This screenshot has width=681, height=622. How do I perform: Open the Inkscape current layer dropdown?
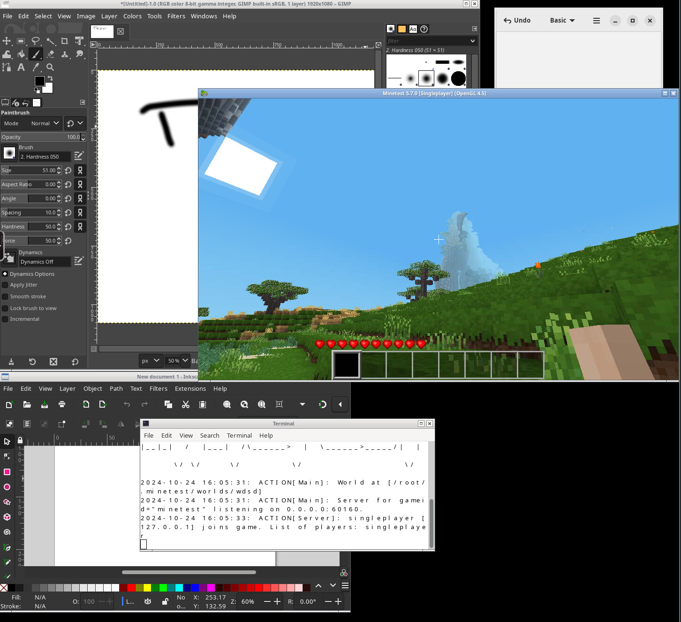[x=129, y=601]
